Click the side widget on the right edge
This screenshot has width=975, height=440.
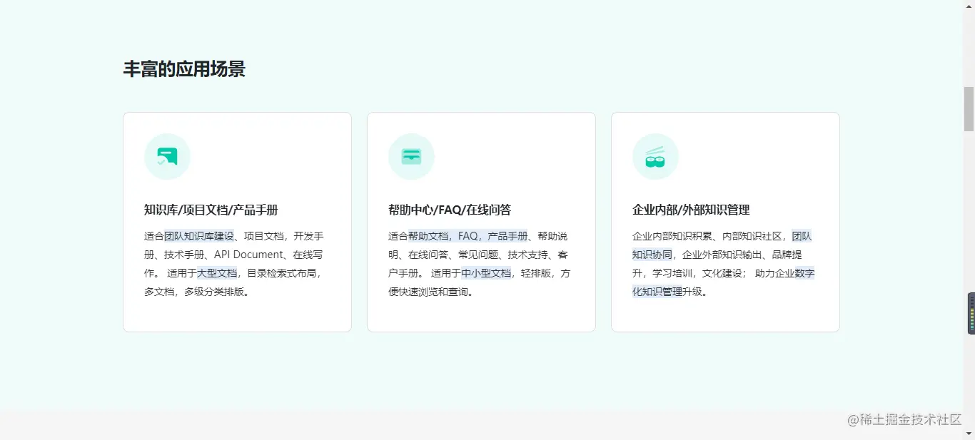(971, 313)
